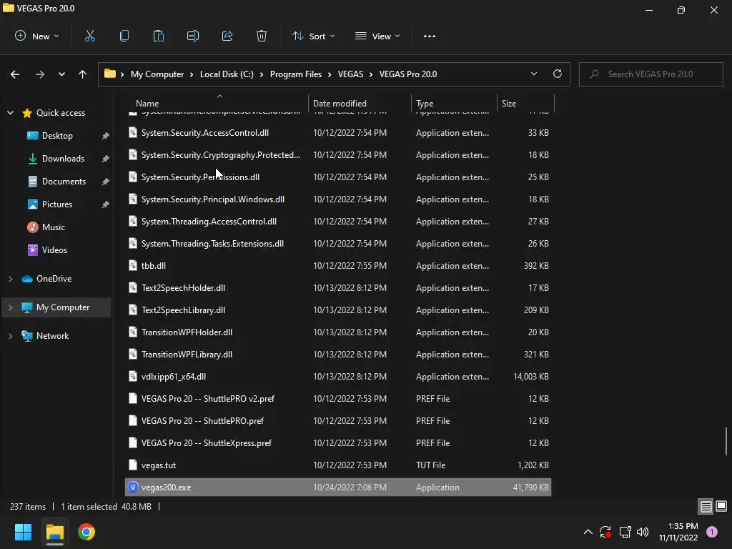Open Pictures in the sidebar
This screenshot has height=549, width=732.
click(x=57, y=204)
